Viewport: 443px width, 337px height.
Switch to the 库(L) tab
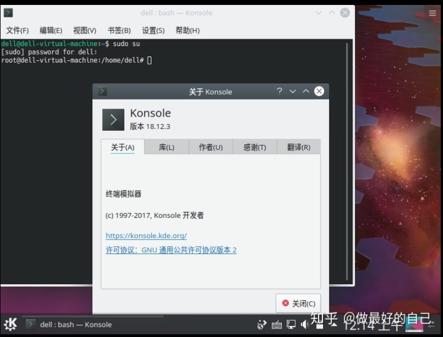(166, 147)
